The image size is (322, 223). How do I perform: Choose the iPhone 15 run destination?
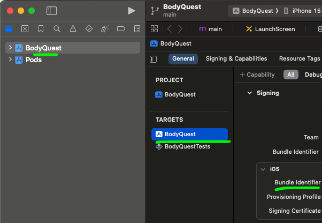(302, 11)
